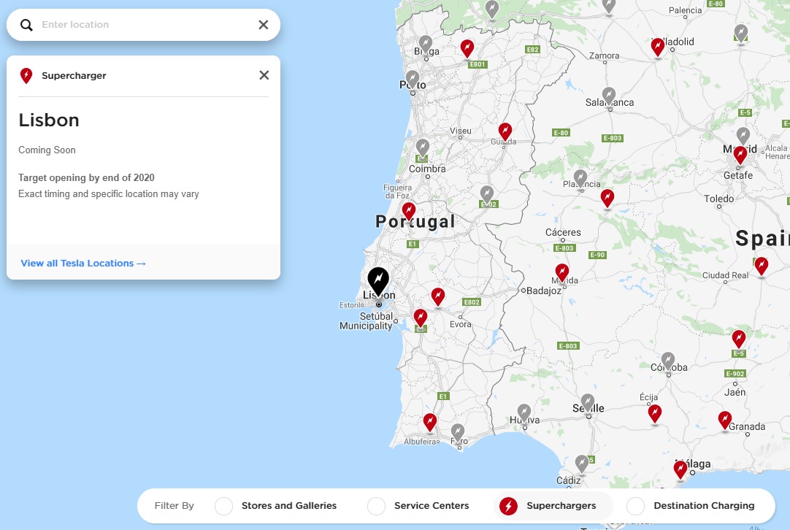Clear the location search field

point(263,24)
